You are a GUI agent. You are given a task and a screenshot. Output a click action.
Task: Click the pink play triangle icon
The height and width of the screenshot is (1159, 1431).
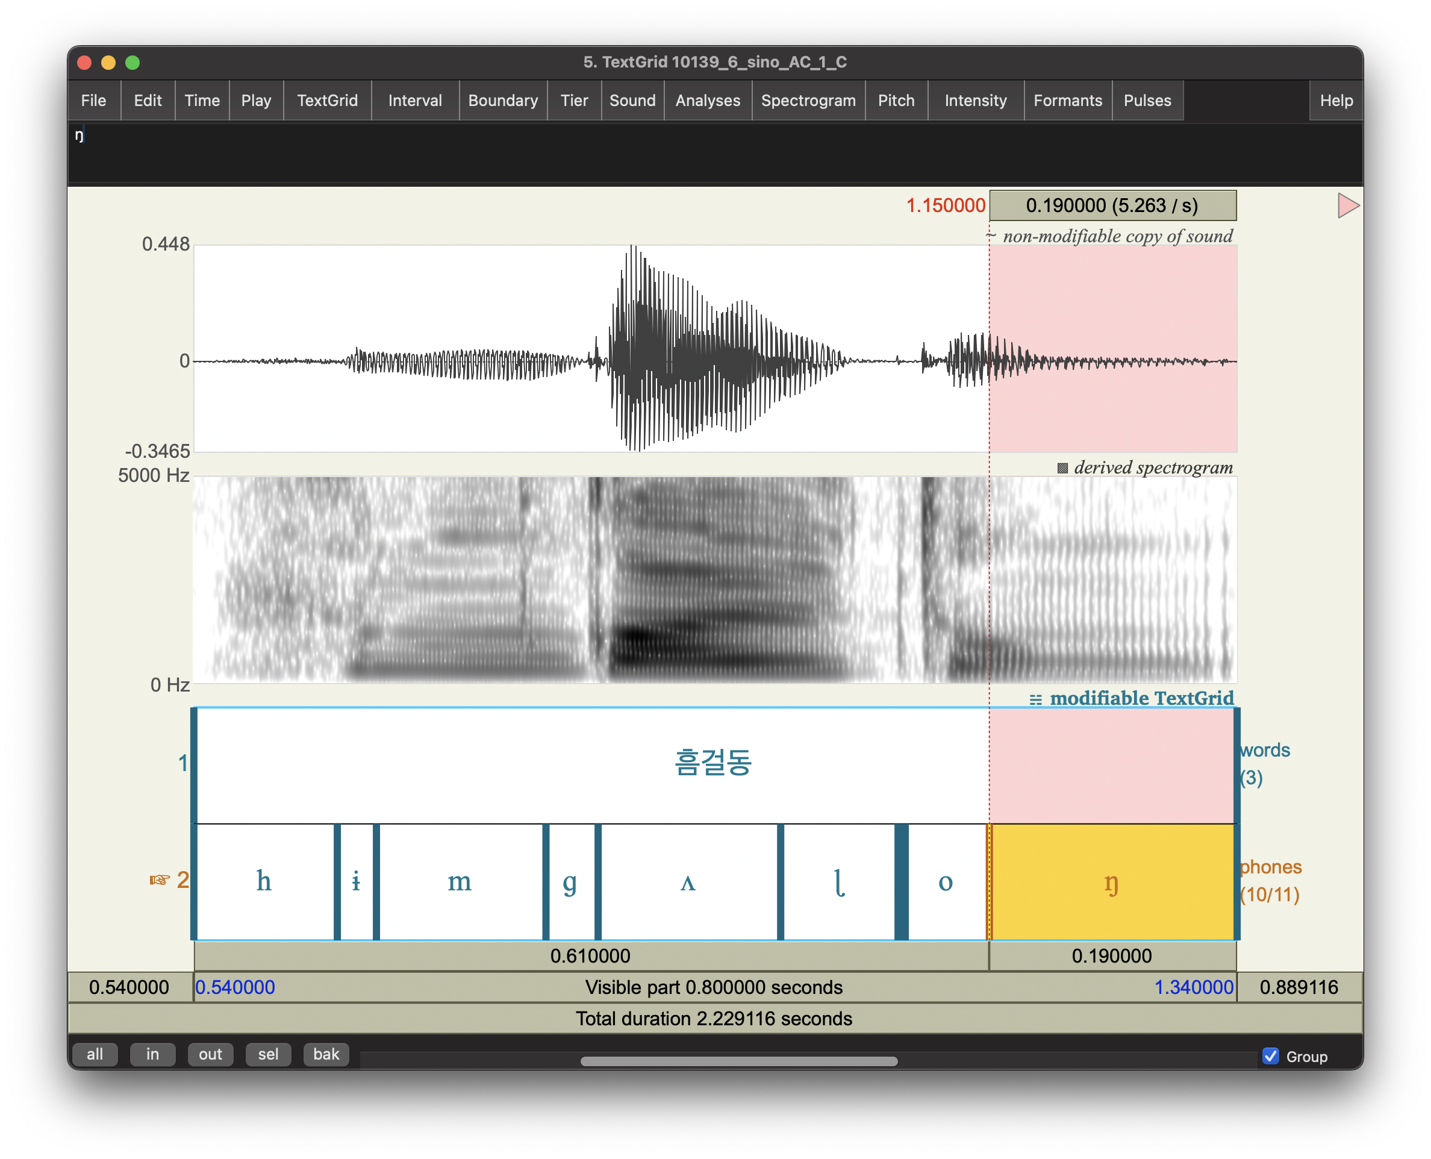click(x=1347, y=205)
